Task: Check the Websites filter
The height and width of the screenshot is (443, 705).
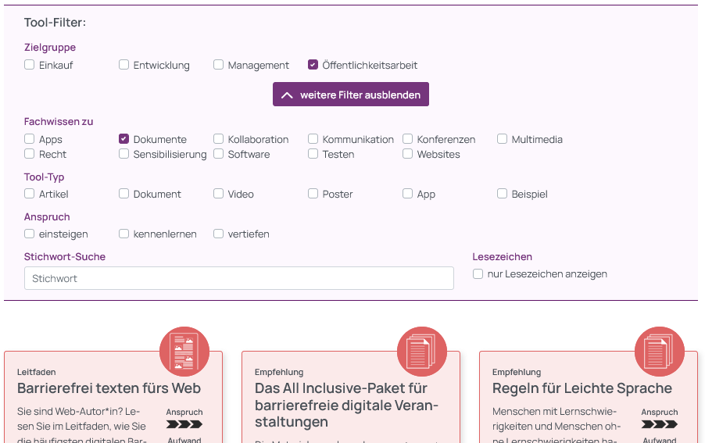Action: [407, 154]
